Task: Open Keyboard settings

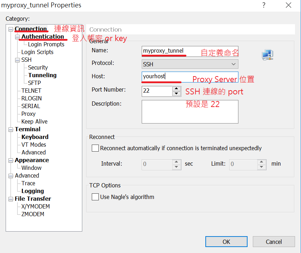Action: tap(35, 137)
